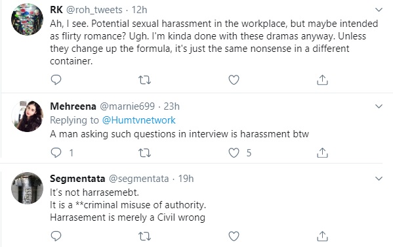Share RK's tweet via share icon

coord(322,80)
